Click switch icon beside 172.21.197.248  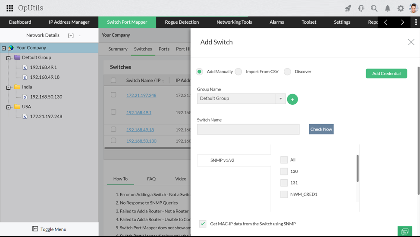point(25,116)
